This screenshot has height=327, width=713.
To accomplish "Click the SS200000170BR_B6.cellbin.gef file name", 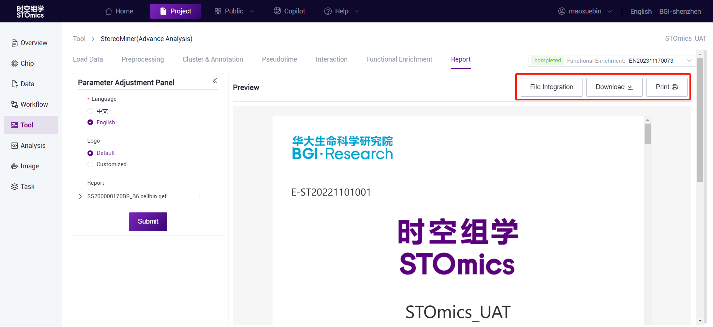I will 127,196.
